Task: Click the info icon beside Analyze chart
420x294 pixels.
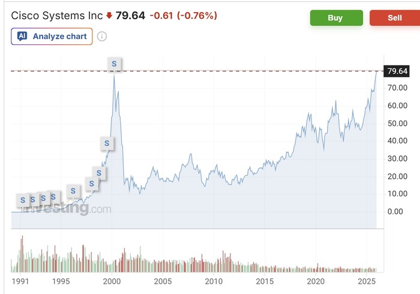Action: coord(102,37)
